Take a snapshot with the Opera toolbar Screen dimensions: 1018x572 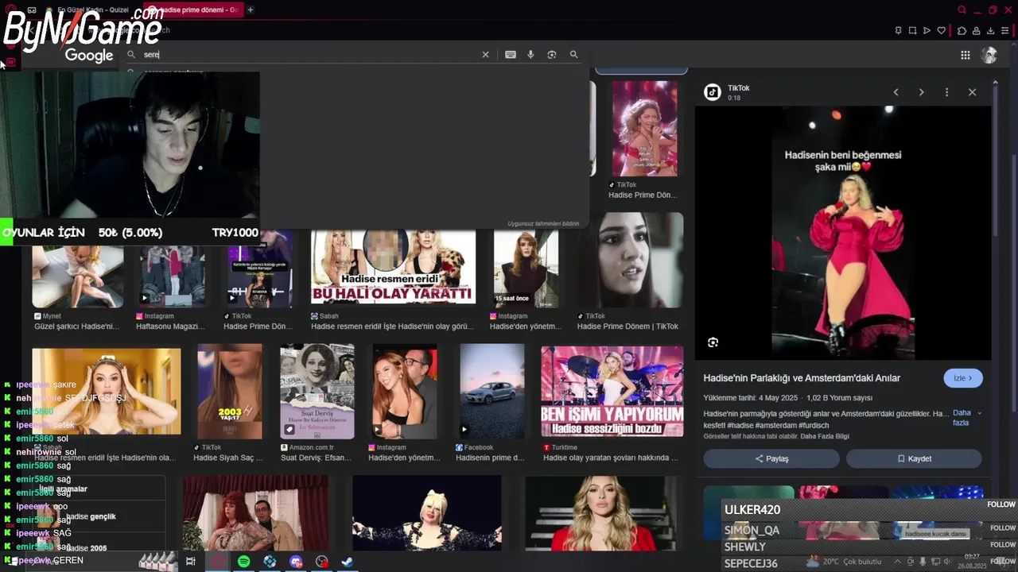click(x=912, y=31)
